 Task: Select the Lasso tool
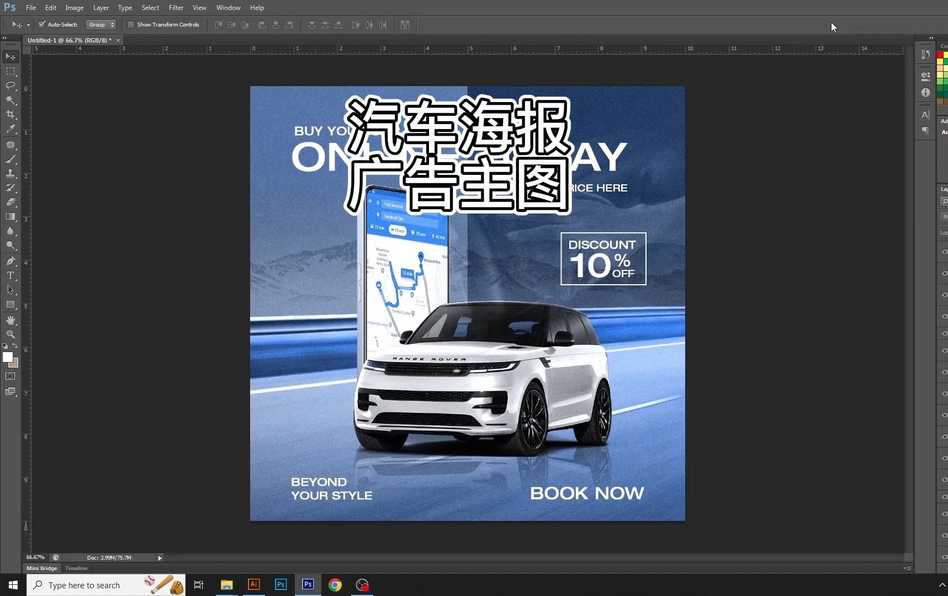(x=10, y=86)
